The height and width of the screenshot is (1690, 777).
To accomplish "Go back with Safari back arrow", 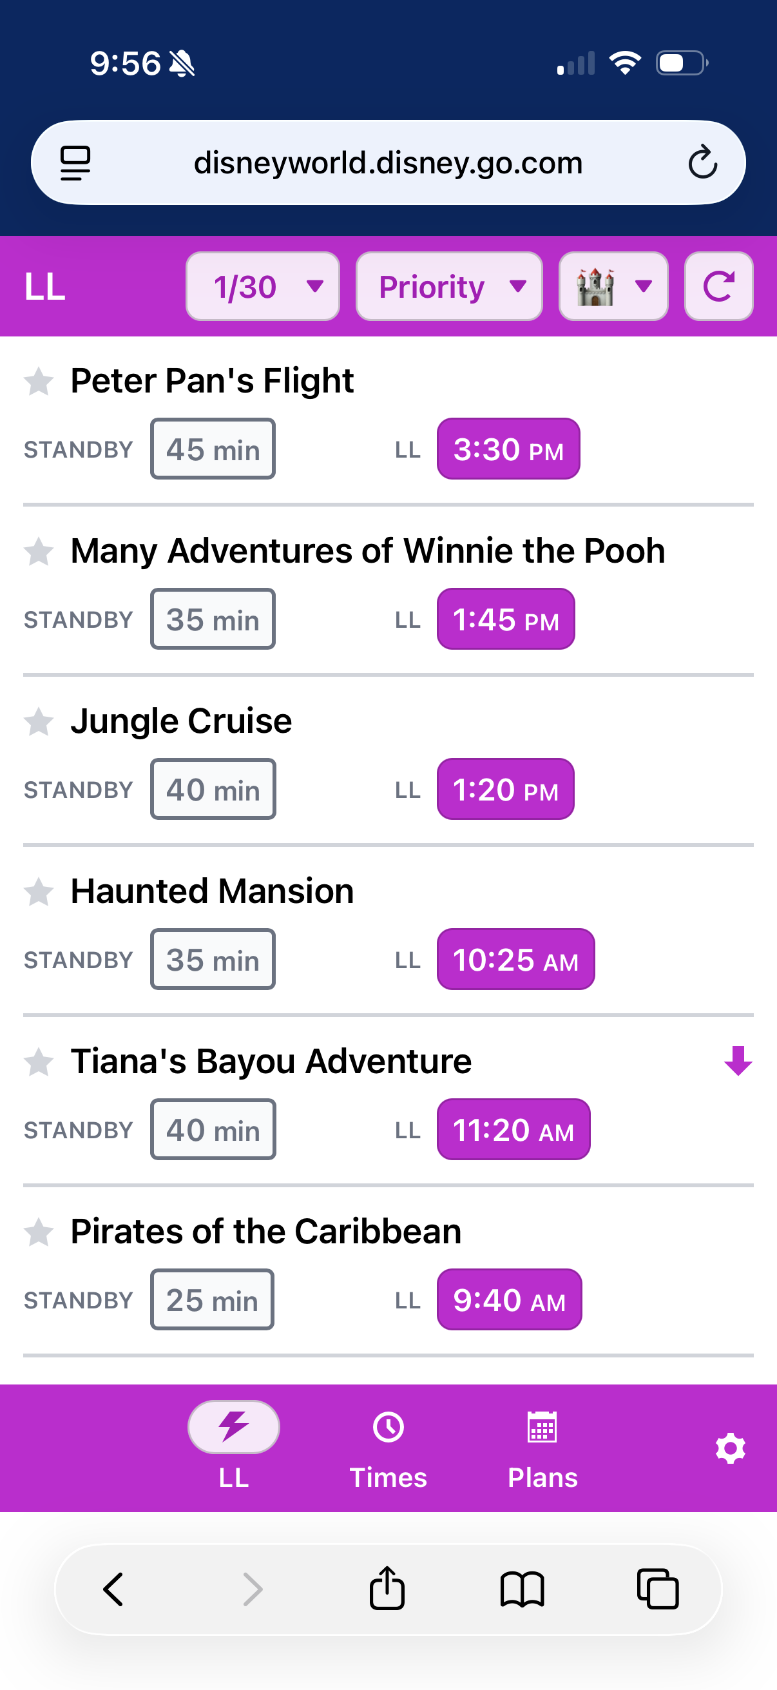I will pos(113,1588).
